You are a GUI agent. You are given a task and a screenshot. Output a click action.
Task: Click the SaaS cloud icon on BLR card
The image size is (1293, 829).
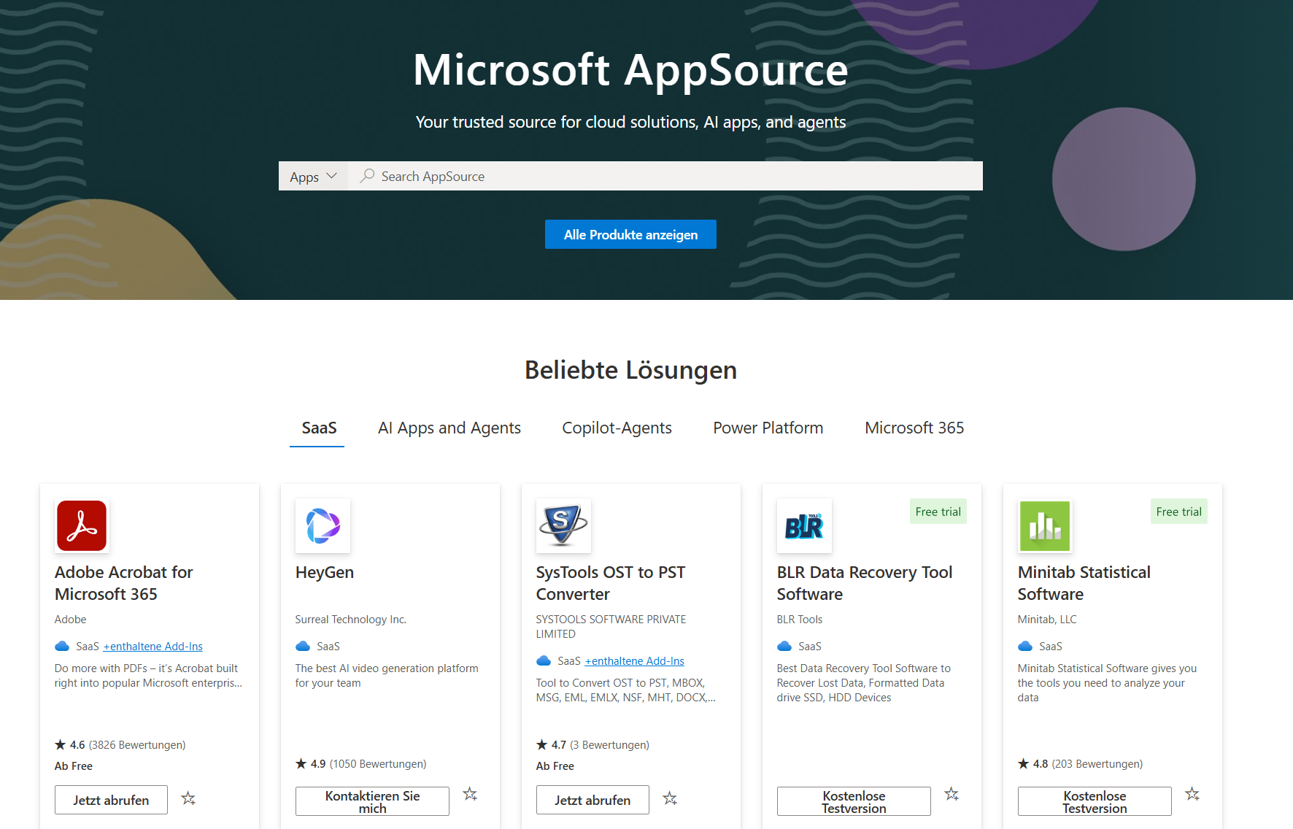tap(784, 646)
